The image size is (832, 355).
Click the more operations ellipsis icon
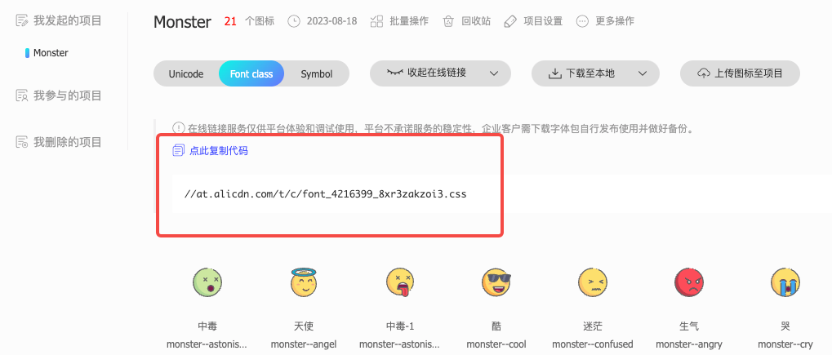coord(583,21)
